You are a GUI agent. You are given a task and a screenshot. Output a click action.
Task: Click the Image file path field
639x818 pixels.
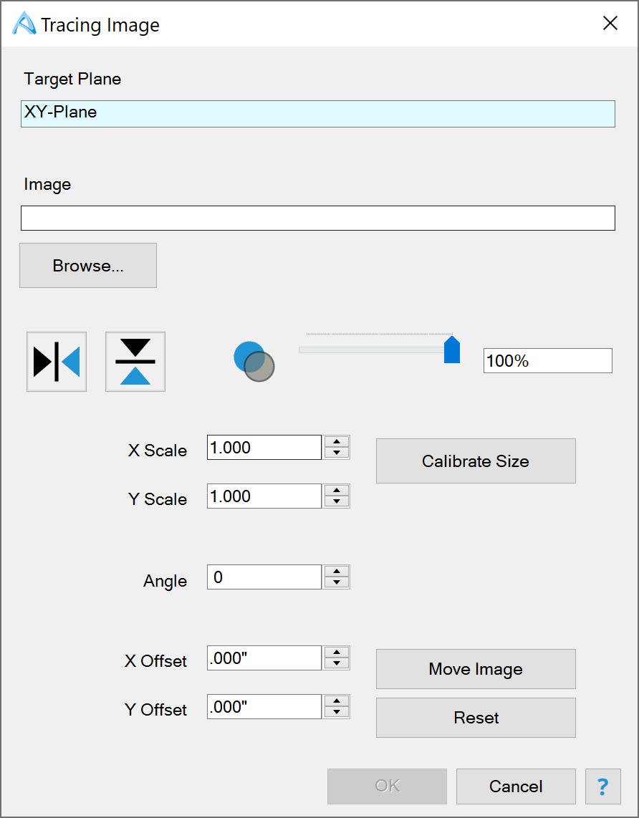(317, 218)
